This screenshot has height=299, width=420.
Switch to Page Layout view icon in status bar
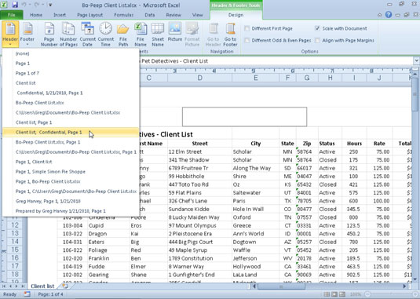coord(334,294)
